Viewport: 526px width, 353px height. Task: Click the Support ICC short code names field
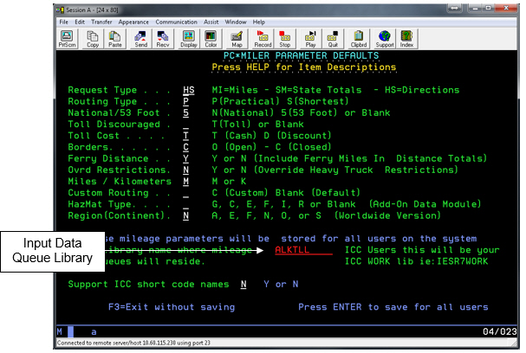pyautogui.click(x=244, y=285)
